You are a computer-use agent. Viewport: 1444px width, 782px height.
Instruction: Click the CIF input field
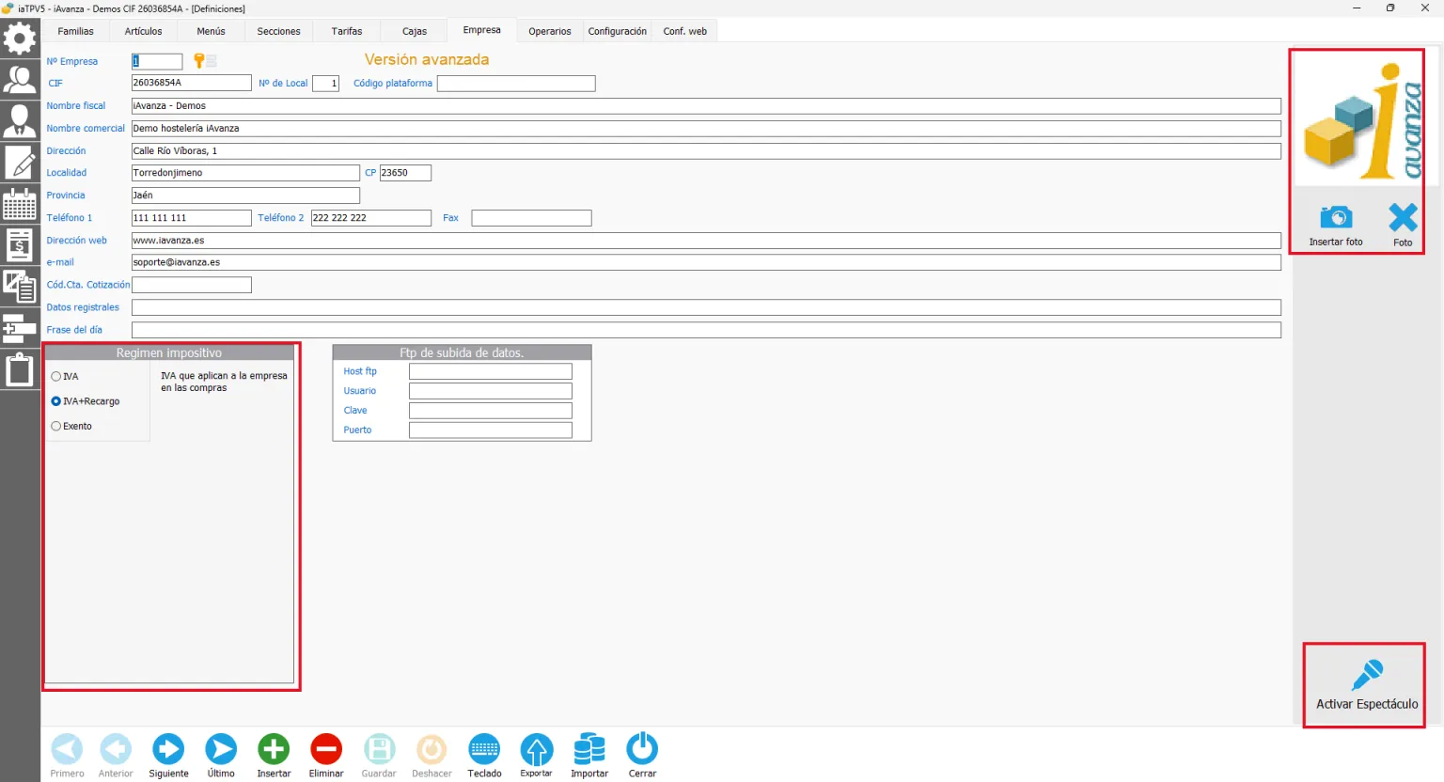coord(192,83)
